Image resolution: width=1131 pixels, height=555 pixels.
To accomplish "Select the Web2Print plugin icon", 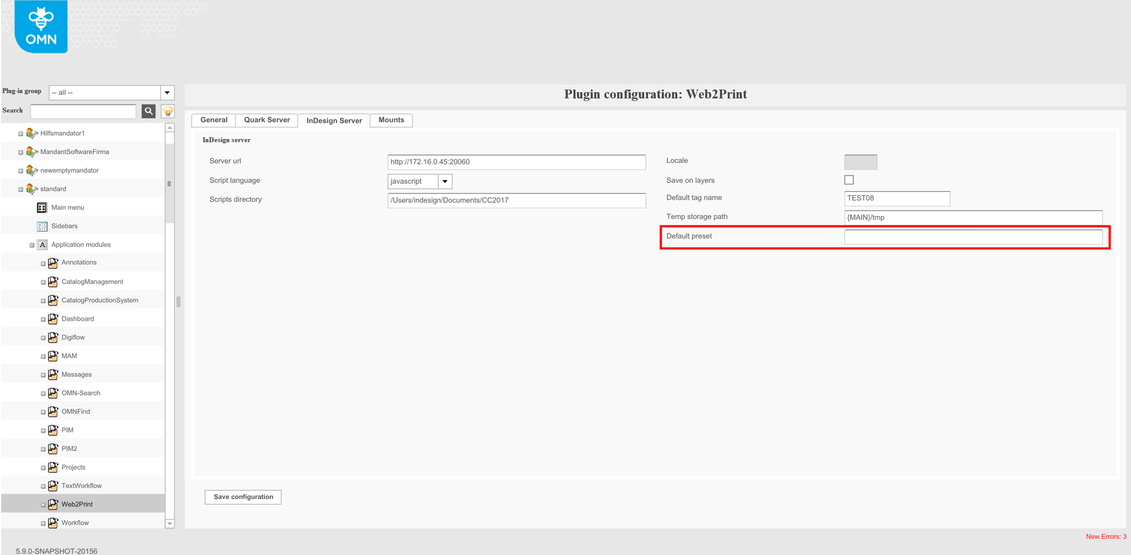I will tap(53, 504).
